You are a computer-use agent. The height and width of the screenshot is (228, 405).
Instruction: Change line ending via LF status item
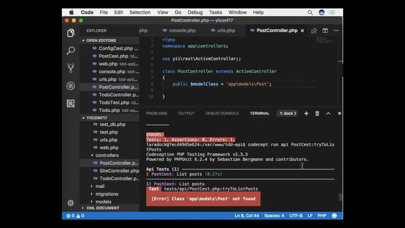click(310, 215)
